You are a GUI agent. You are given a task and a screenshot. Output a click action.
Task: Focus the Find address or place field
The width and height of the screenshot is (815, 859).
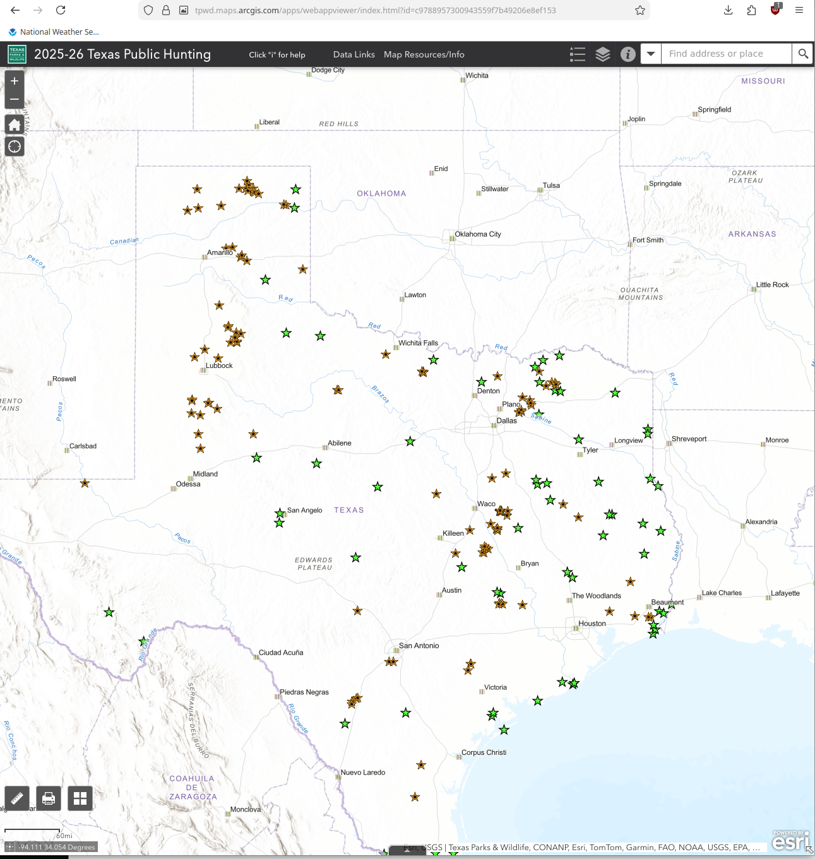pos(726,54)
